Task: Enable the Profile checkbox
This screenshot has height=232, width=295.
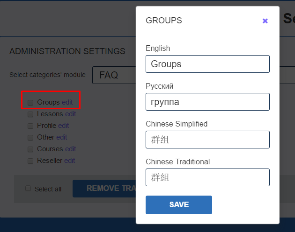Action: [30, 126]
